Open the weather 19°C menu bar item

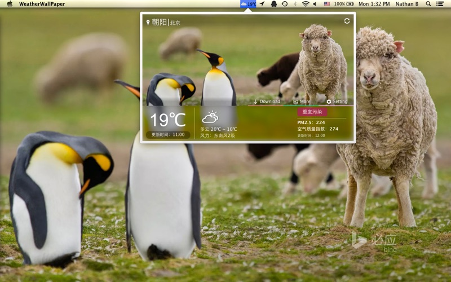pyautogui.click(x=248, y=4)
